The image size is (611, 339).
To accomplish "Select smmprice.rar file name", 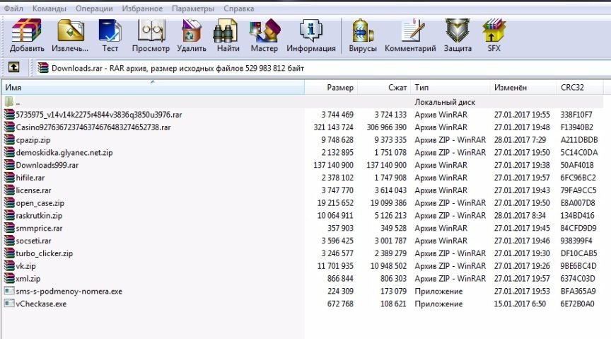I will tap(39, 228).
